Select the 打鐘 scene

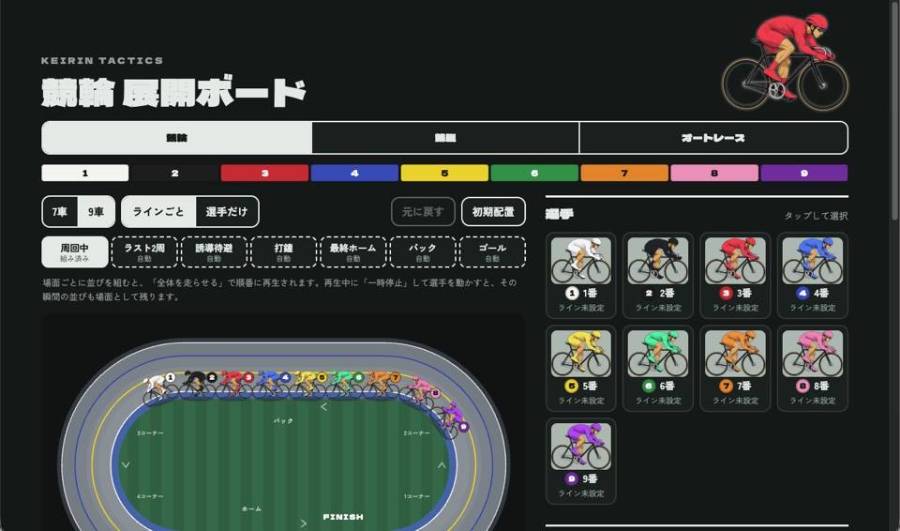coord(283,251)
